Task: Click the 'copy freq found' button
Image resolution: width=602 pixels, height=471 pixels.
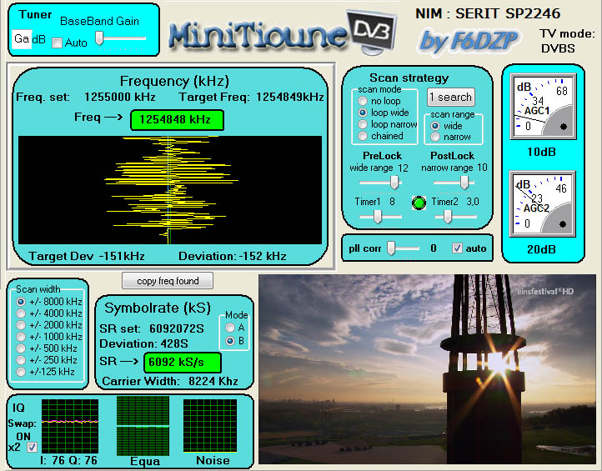Action: pyautogui.click(x=168, y=280)
